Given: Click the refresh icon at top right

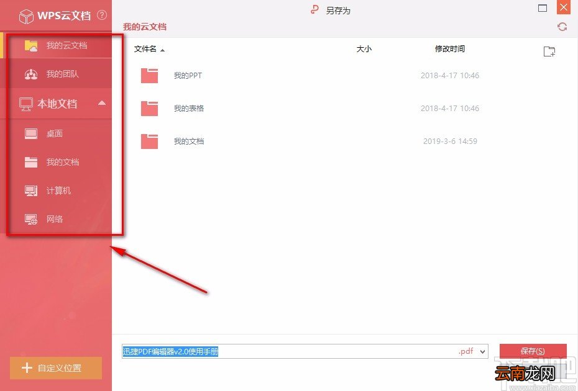Looking at the screenshot, I should [562, 27].
